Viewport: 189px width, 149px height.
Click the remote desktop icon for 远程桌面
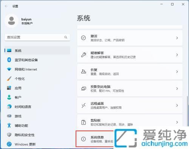tap(84, 105)
